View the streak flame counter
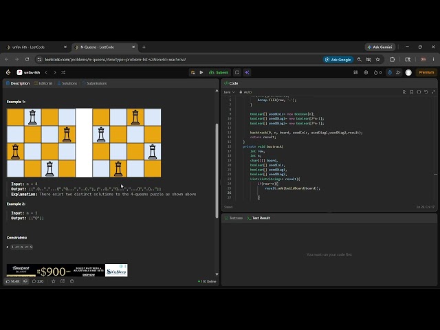The image size is (440, 330). pyautogui.click(x=377, y=72)
